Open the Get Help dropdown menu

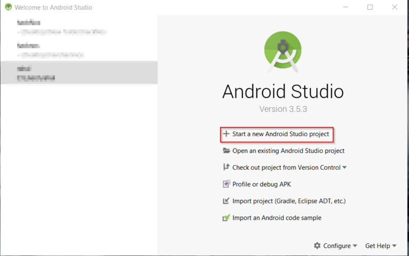tap(381, 245)
